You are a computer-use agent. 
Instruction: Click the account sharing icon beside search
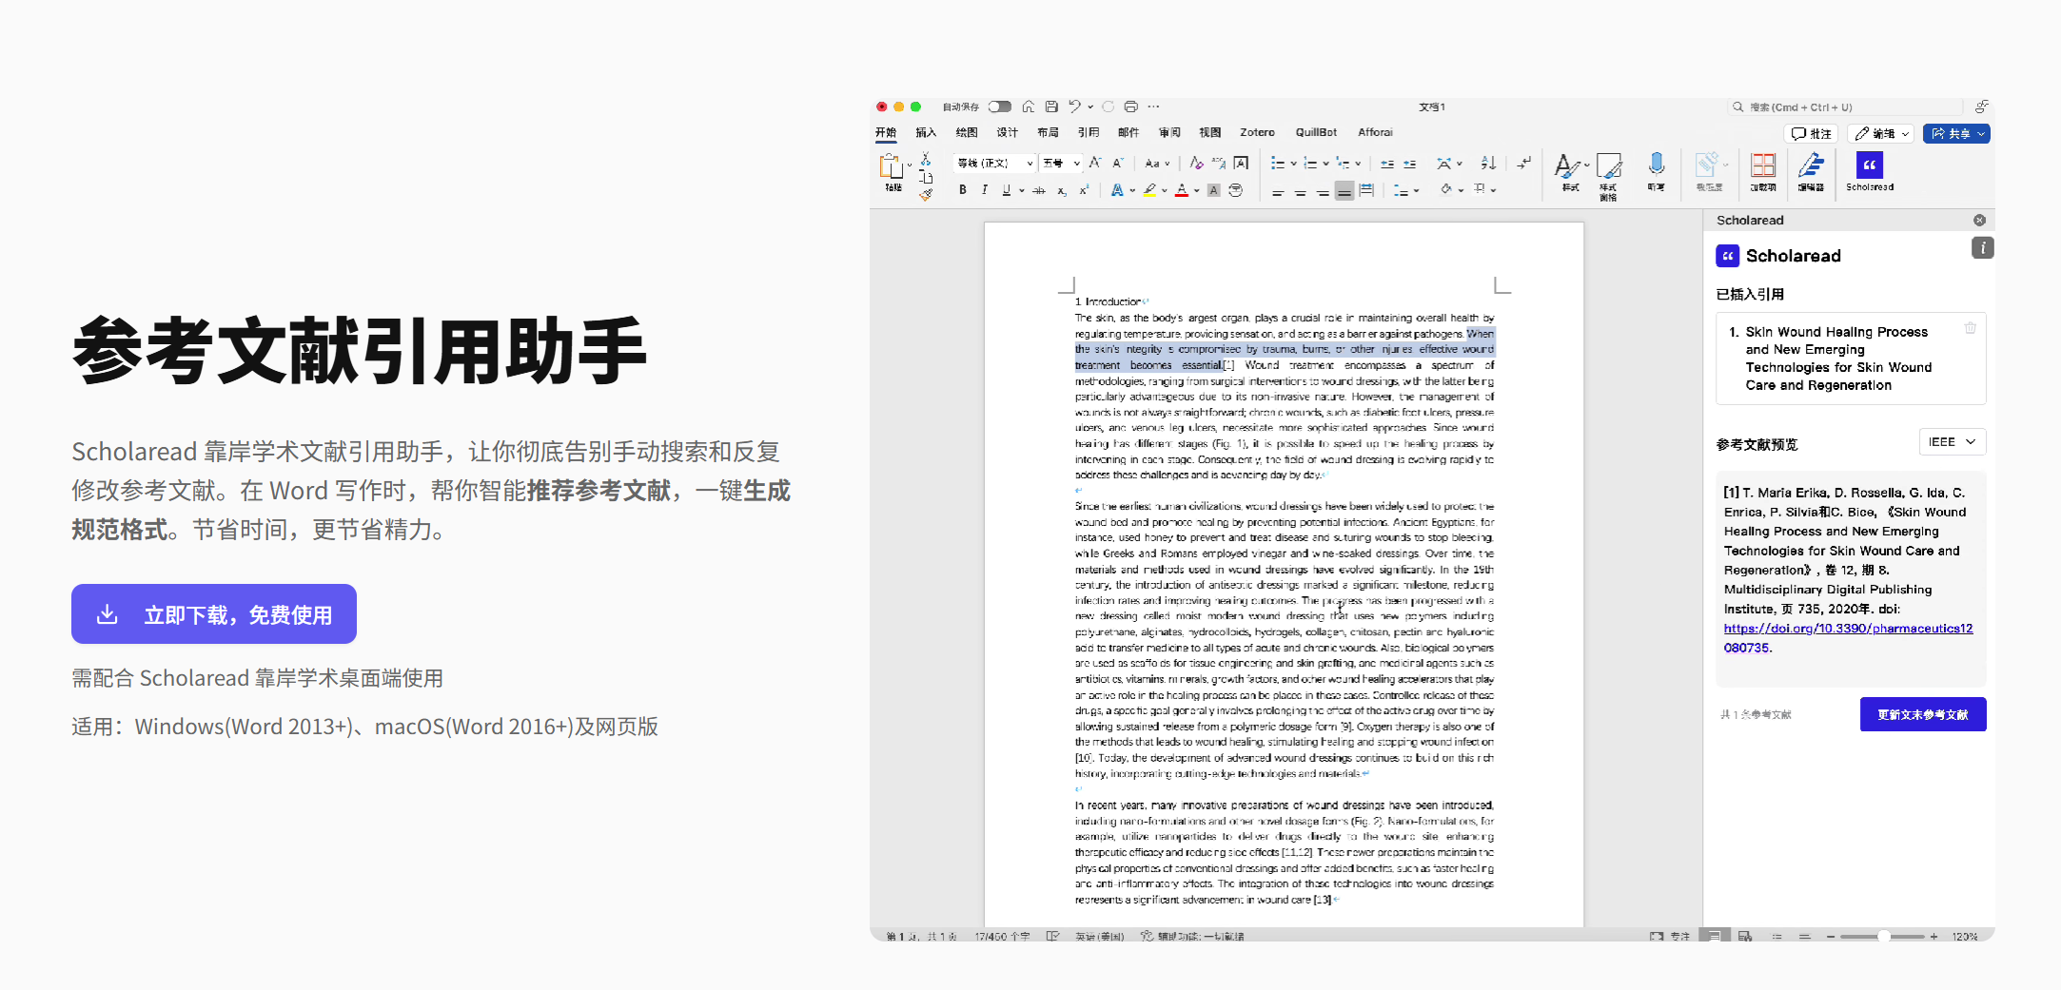pyautogui.click(x=1981, y=107)
